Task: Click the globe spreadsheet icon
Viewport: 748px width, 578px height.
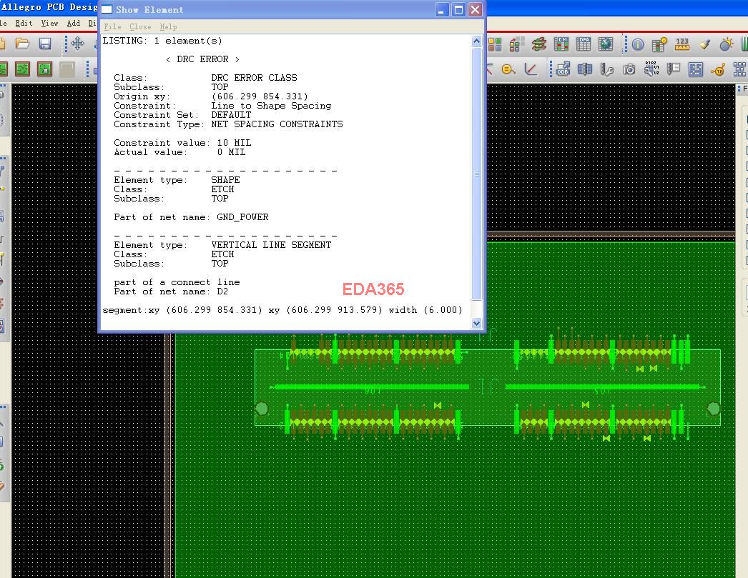Action: click(606, 44)
